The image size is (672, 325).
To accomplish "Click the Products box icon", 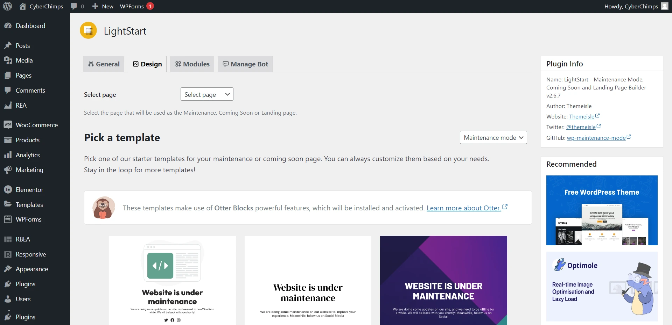I will pyautogui.click(x=8, y=140).
